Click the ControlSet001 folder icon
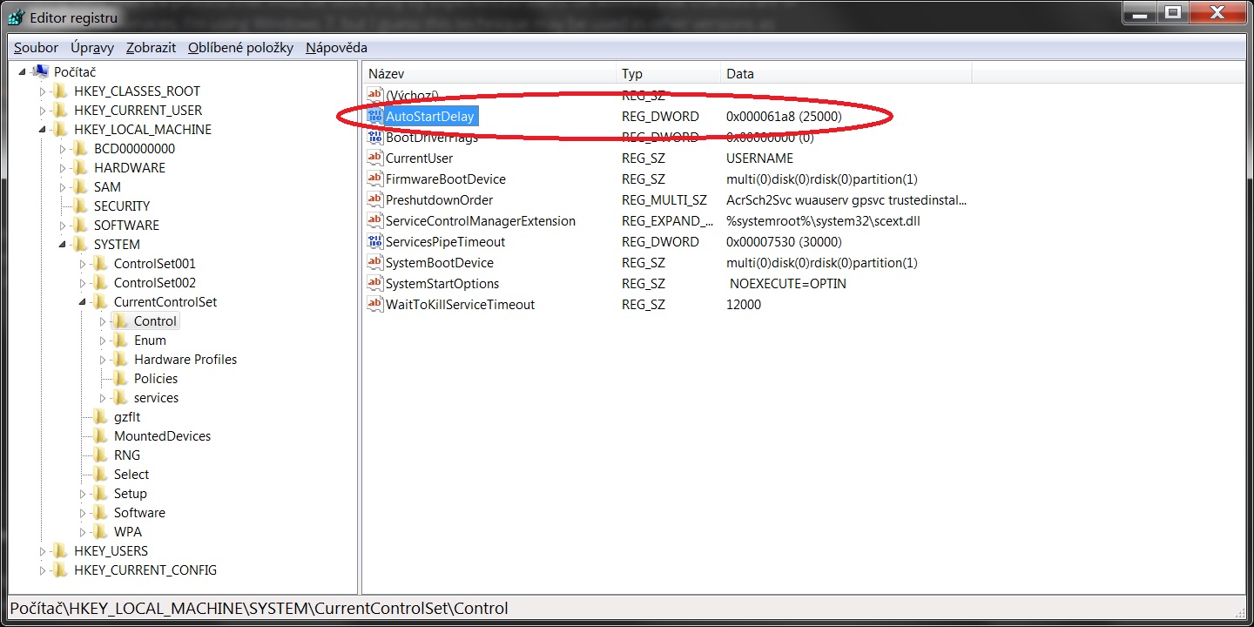The height and width of the screenshot is (627, 1254). [100, 264]
